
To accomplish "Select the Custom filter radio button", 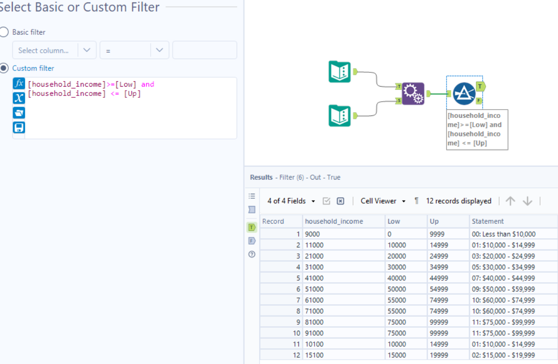I will 4,68.
